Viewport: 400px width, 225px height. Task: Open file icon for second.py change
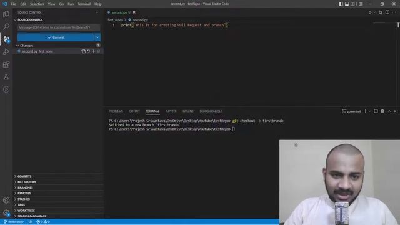pos(83,51)
